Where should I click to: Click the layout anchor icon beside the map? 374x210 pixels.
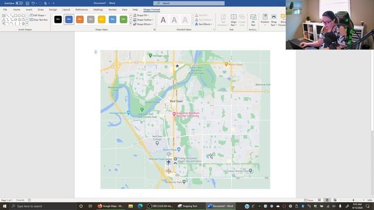pos(96,52)
